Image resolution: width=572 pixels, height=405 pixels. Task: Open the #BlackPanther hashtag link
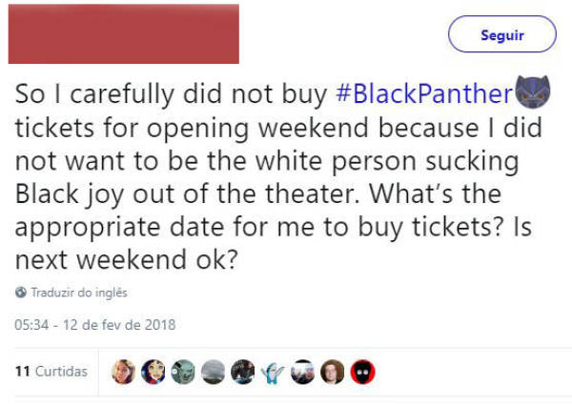pos(425,94)
